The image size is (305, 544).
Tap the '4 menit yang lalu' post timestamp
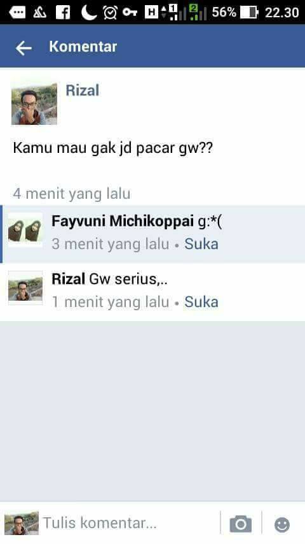tap(72, 194)
